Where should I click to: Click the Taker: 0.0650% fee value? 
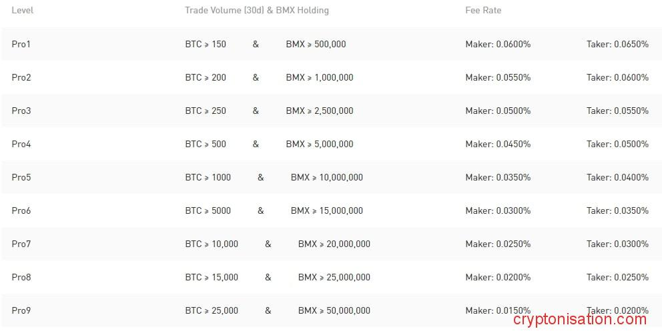coord(617,44)
